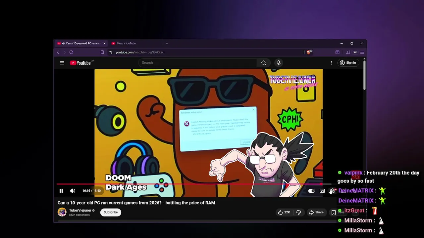Subscribe to the TuberViejuner channel

pyautogui.click(x=111, y=212)
